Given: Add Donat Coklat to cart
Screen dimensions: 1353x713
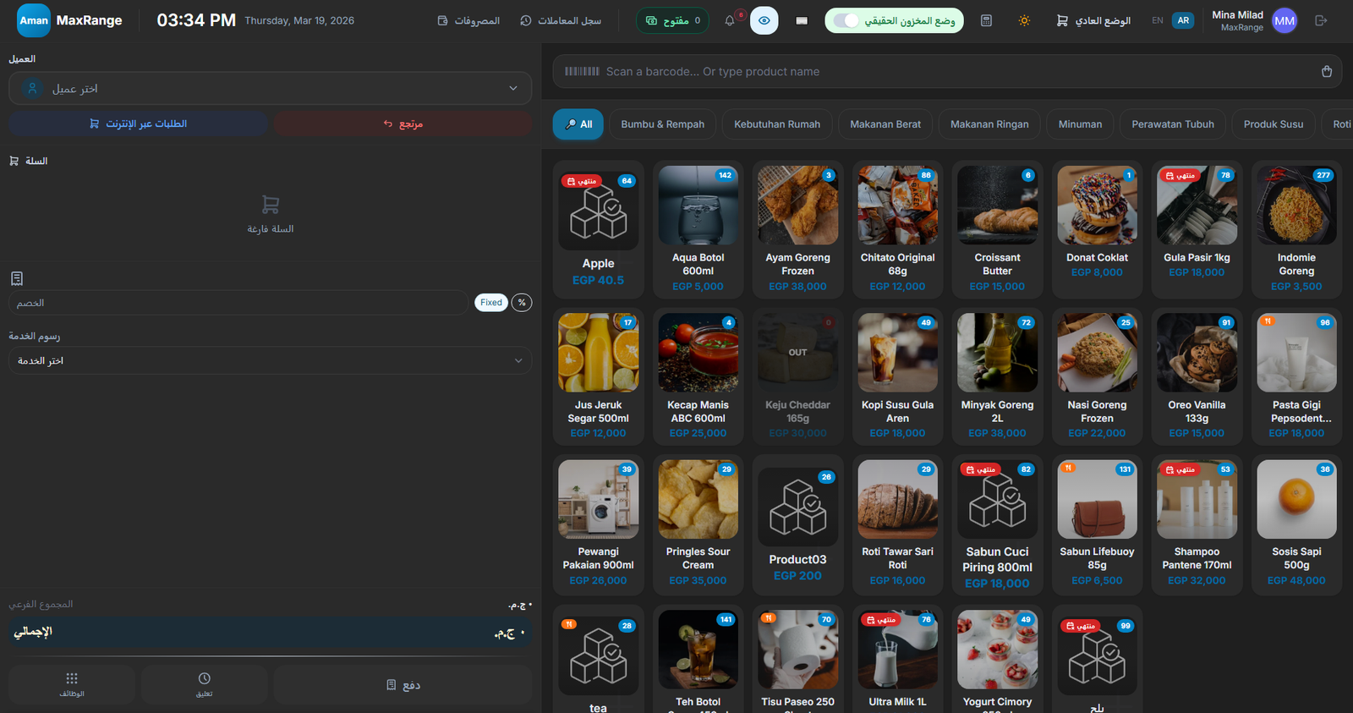Looking at the screenshot, I should 1098,229.
